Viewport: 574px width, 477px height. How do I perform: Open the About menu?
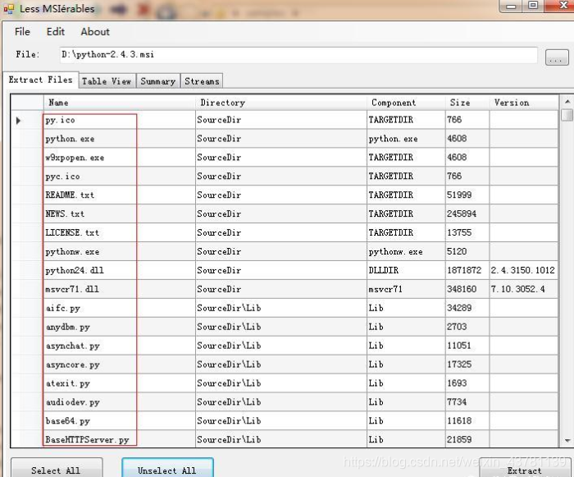pyautogui.click(x=95, y=32)
